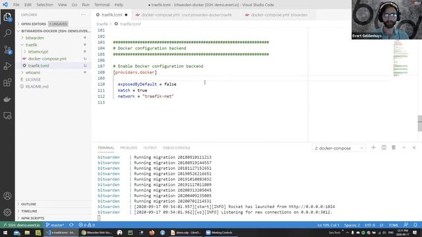Maximize the terminal panel with up chevron
The image size is (422, 237).
click(404, 147)
